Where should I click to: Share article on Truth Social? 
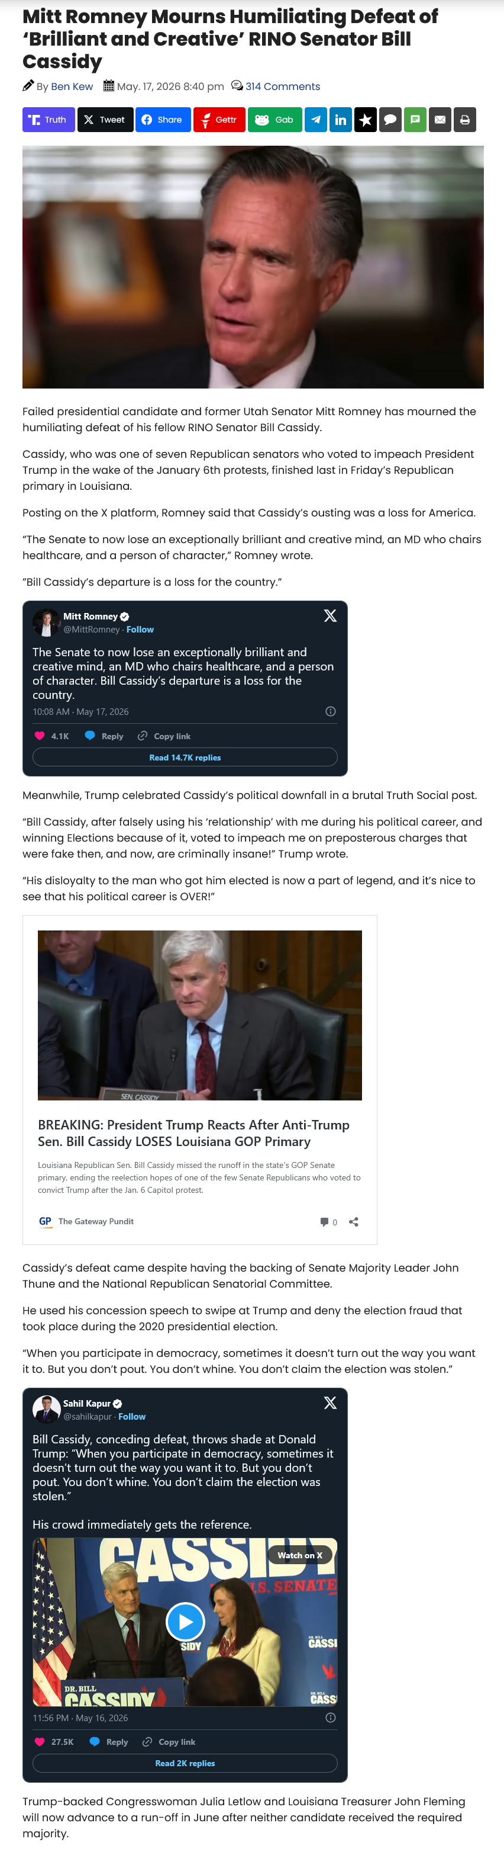48,120
